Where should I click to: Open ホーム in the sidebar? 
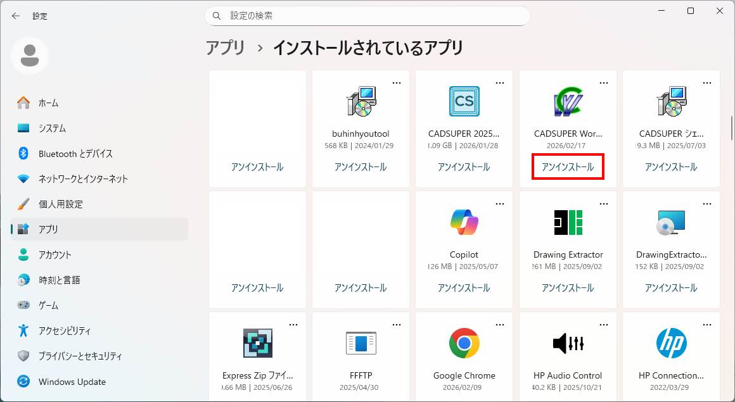(99, 103)
